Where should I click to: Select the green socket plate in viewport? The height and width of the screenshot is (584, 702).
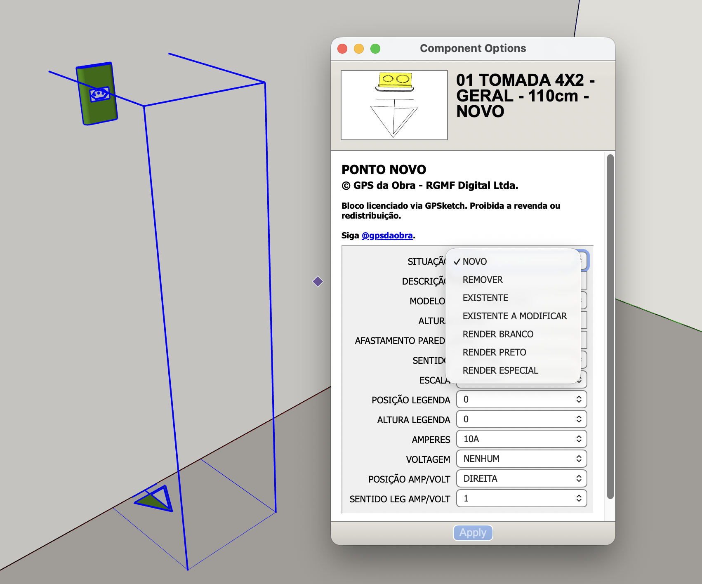97,94
